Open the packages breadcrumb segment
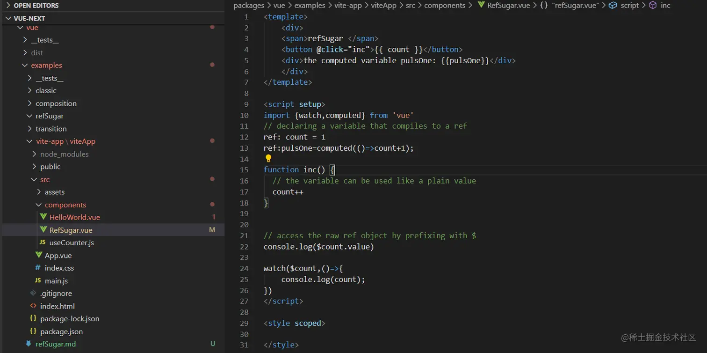Image resolution: width=707 pixels, height=353 pixels. 250,5
